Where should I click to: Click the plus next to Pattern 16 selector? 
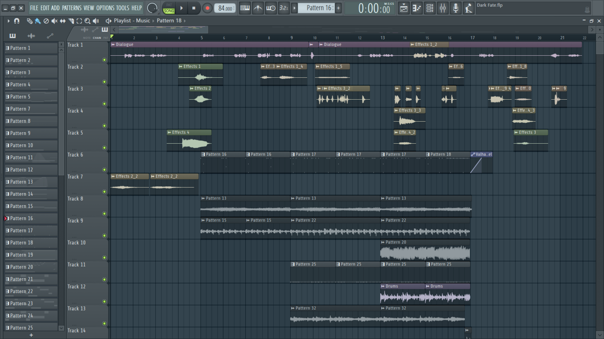tap(338, 8)
